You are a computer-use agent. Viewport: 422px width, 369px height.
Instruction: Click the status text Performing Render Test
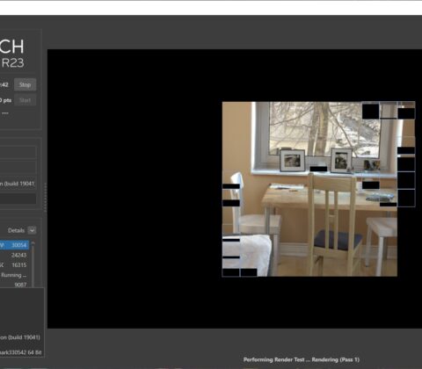pos(302,359)
